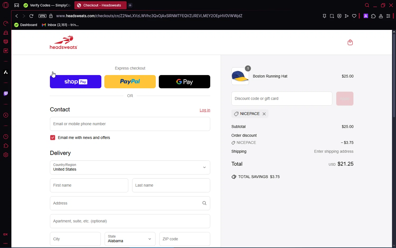The width and height of the screenshot is (396, 248).
Task: Take a snapshot with the capture icon
Action: click(332, 16)
